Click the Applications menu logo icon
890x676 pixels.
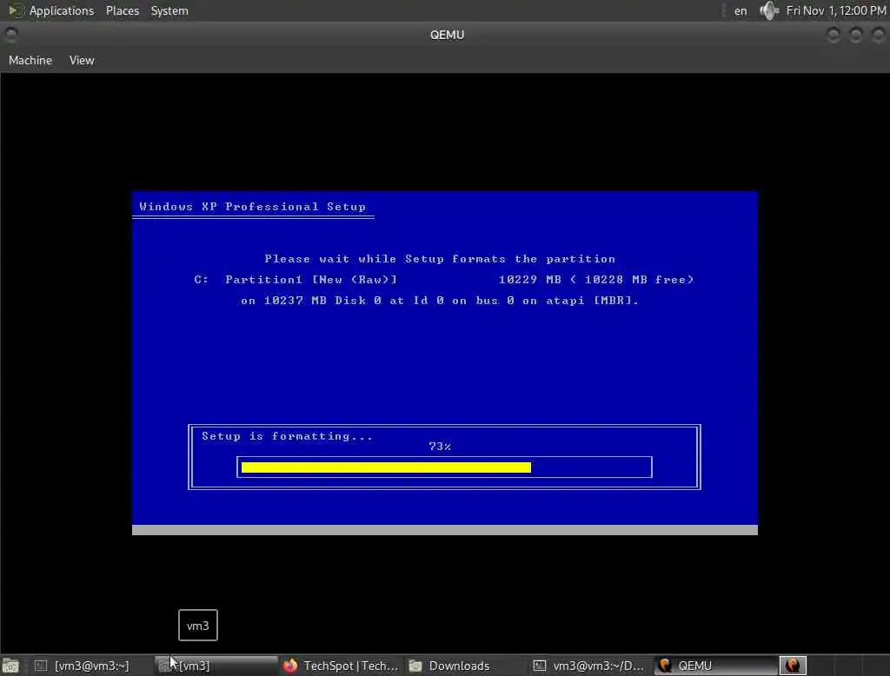pyautogui.click(x=15, y=10)
